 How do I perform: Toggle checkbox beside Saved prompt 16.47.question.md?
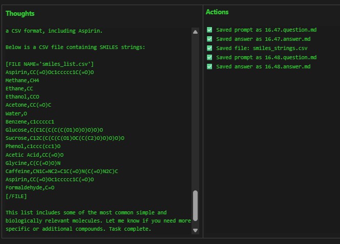click(x=209, y=30)
